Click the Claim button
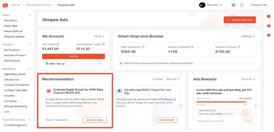274x132 pixels. pos(248,120)
